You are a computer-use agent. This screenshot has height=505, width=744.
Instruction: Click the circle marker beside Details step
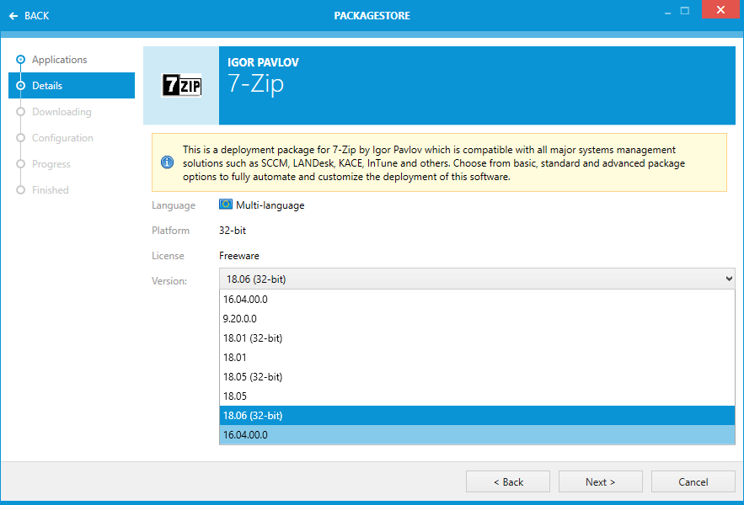(20, 86)
